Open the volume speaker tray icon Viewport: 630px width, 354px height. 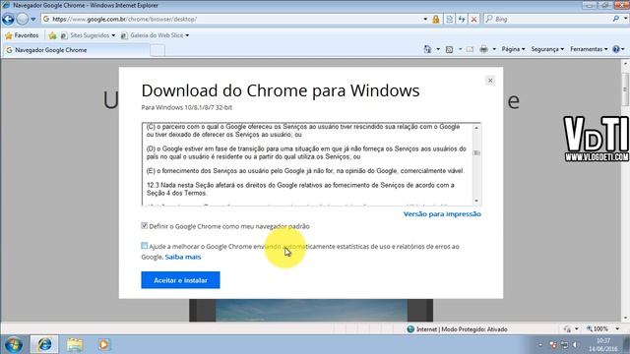click(575, 345)
